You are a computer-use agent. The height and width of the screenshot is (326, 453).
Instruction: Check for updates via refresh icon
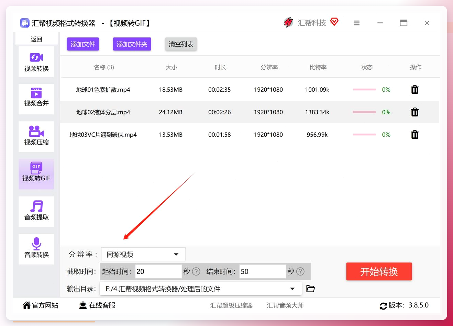(383, 306)
